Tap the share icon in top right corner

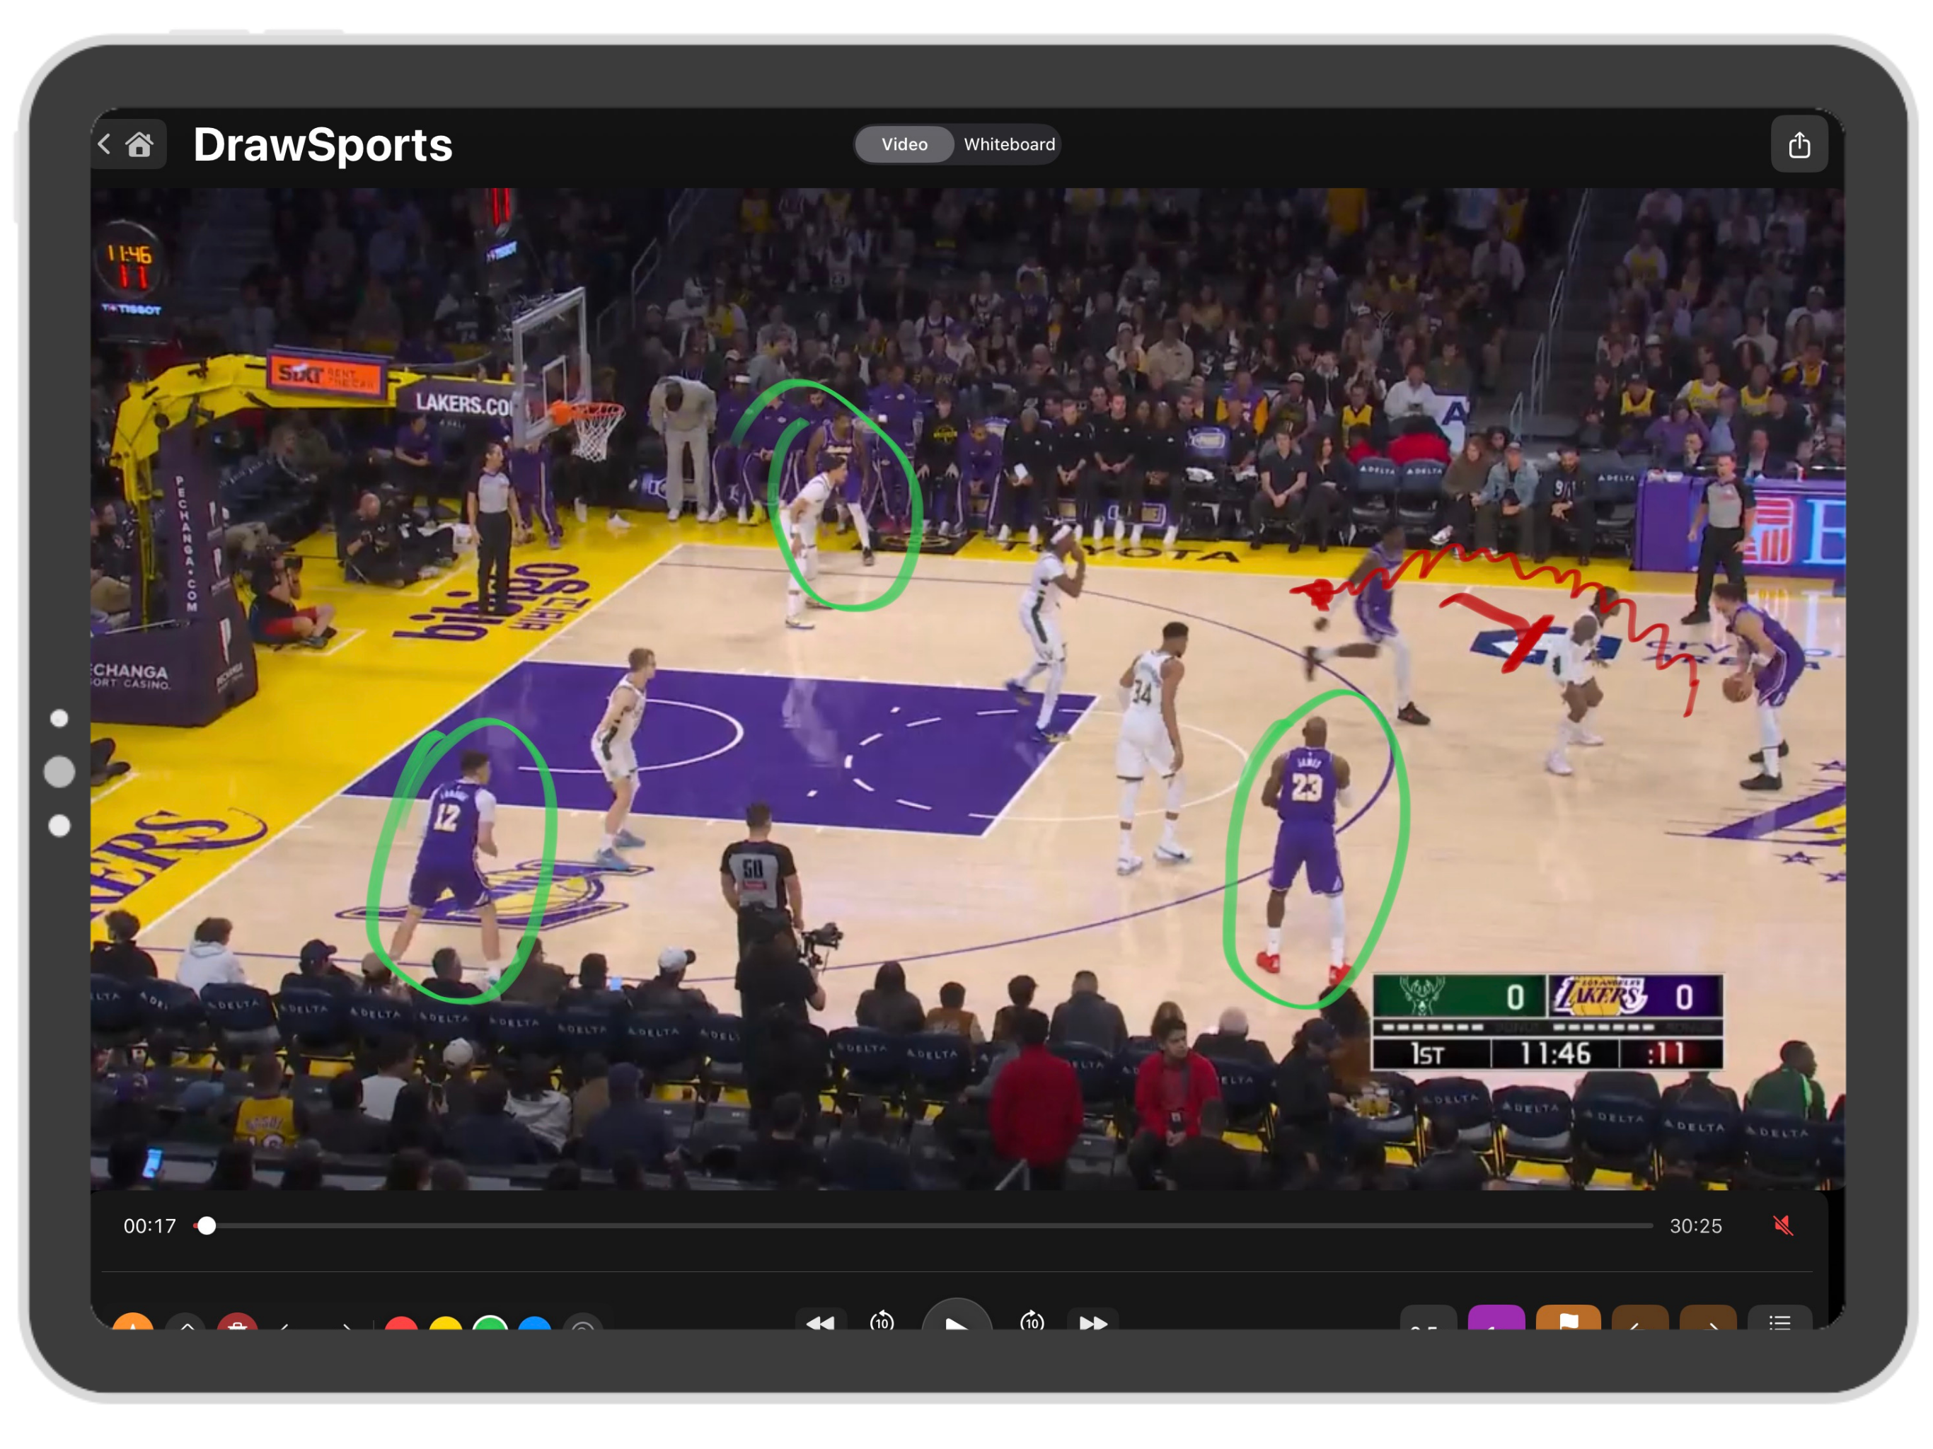(x=1799, y=144)
